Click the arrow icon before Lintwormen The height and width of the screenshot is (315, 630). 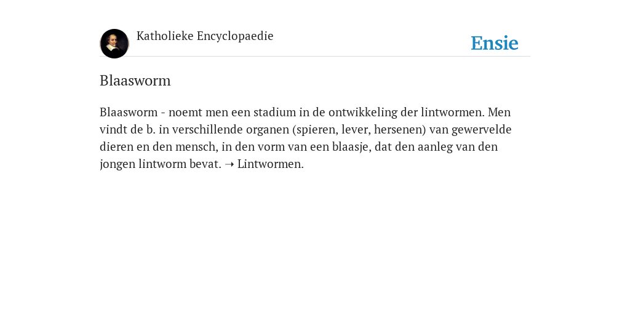point(229,164)
